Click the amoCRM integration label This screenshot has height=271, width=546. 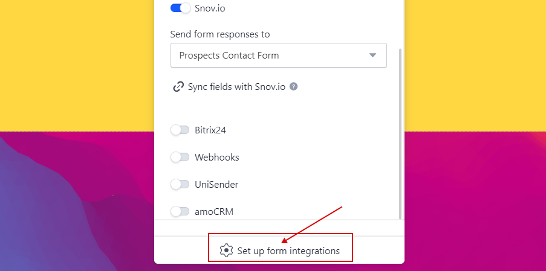pos(214,212)
